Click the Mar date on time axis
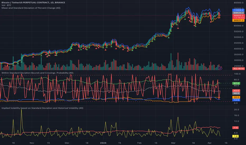The image size is (246, 145). tap(173, 143)
